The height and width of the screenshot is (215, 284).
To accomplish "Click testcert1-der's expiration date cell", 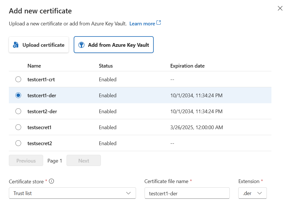I will tap(196, 96).
